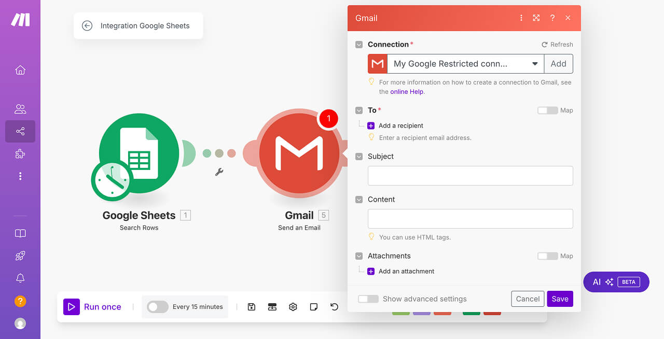The height and width of the screenshot is (339, 664).
Task: Click the Run once button
Action: (92, 307)
